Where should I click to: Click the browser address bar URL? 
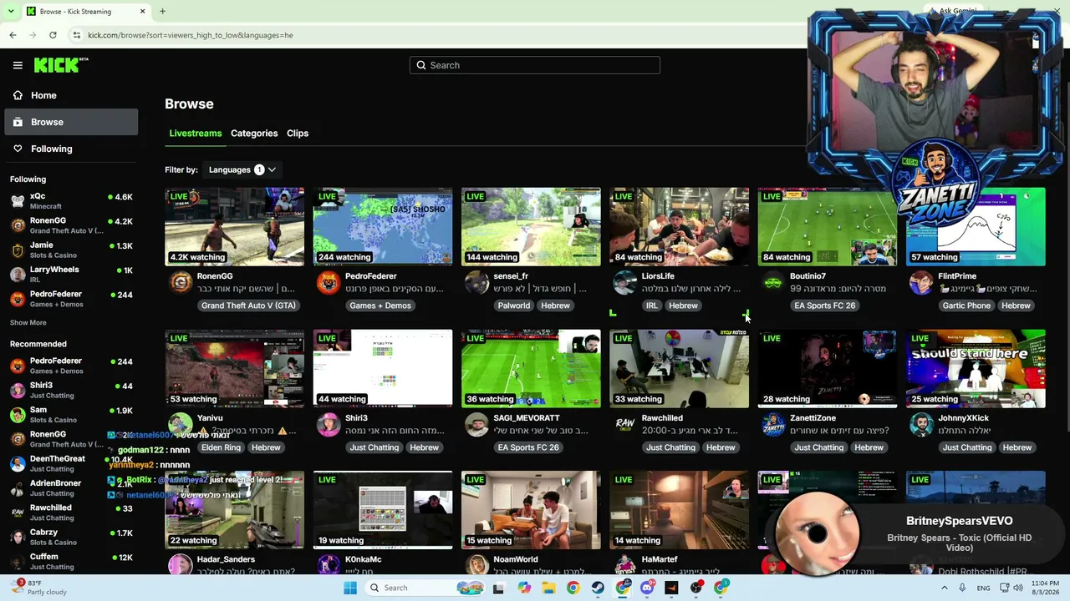(191, 35)
